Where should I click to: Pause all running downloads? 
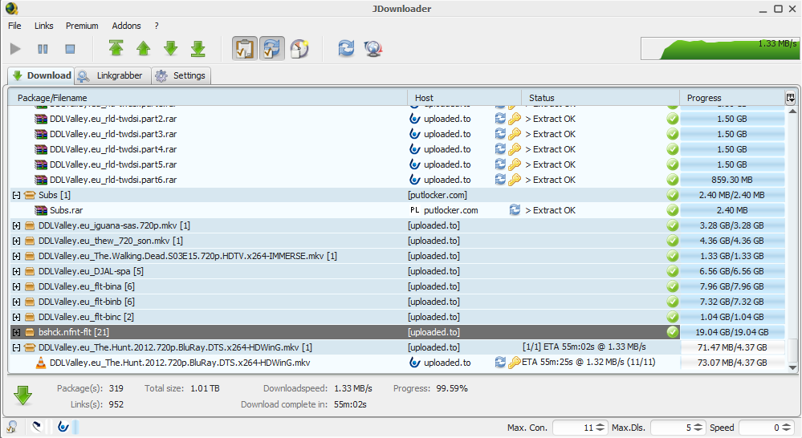[43, 49]
